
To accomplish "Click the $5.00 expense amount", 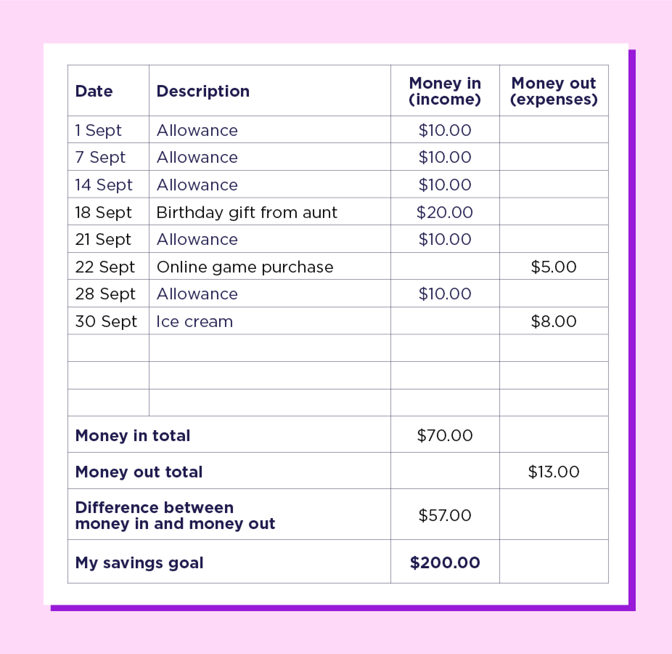I will coord(554,267).
